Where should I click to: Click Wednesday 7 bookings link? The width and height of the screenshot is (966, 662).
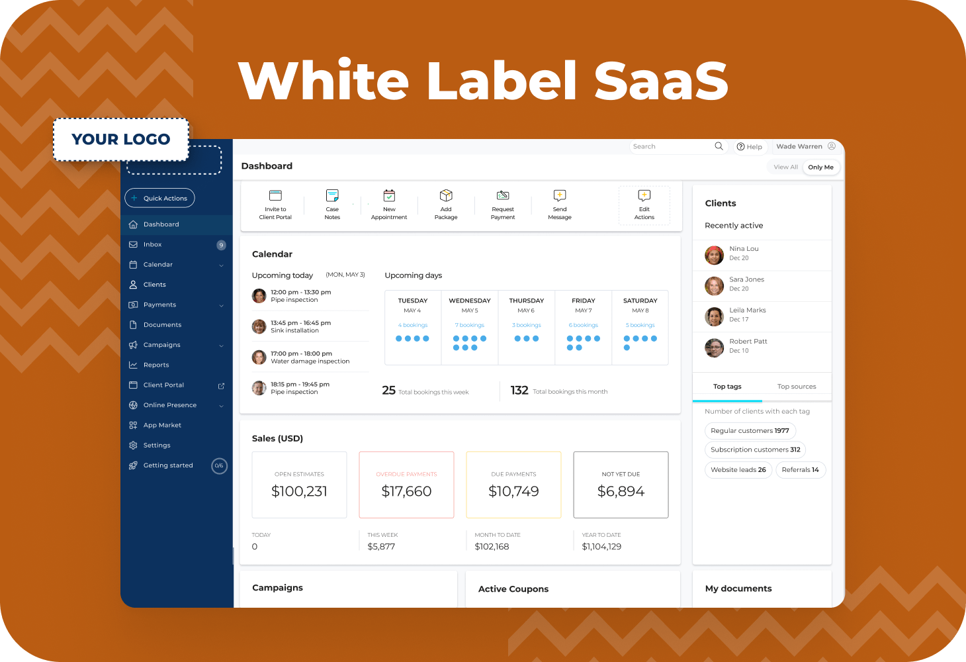point(470,325)
